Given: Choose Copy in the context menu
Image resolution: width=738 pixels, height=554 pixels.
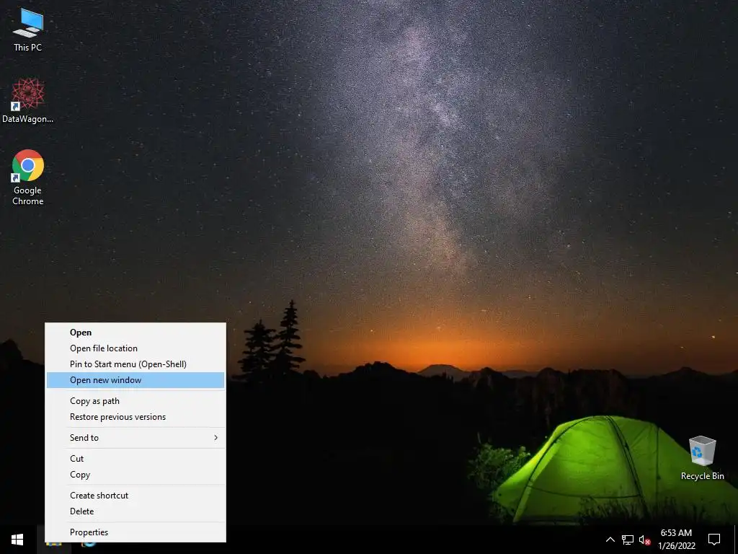Looking at the screenshot, I should 135,475.
